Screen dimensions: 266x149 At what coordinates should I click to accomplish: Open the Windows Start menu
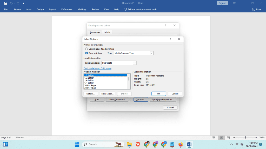click(77, 144)
